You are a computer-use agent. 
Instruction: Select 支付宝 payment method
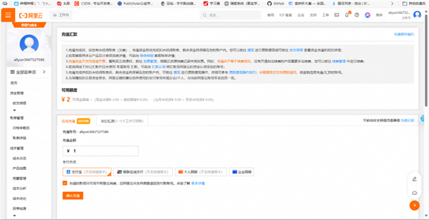pos(87,172)
